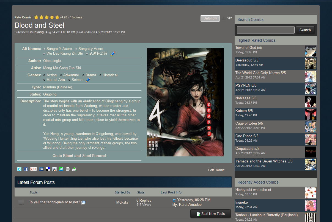
Task: Open Touhou - Luminous Butterfly (Doujinshi) link
Action: [267, 215]
